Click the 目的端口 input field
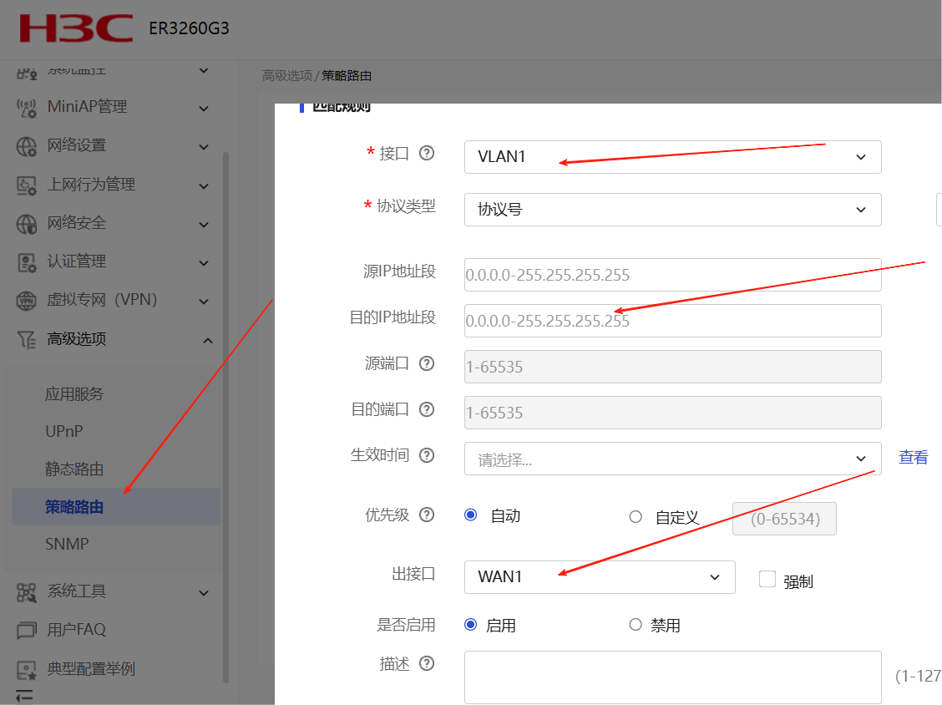Viewport: 942px width, 705px height. pyautogui.click(x=673, y=413)
